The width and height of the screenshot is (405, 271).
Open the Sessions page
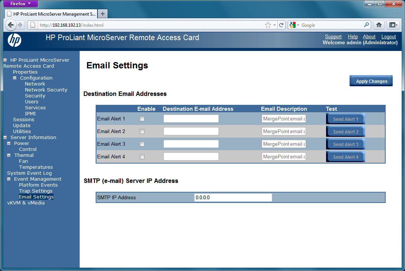click(23, 119)
